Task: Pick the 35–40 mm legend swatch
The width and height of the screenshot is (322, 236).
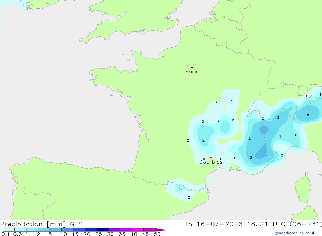Action: 126,230
